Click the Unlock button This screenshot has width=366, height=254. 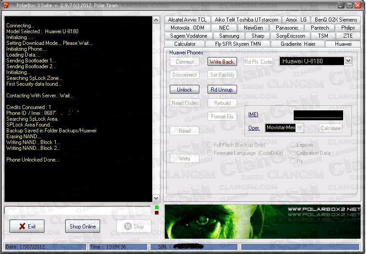(x=185, y=90)
